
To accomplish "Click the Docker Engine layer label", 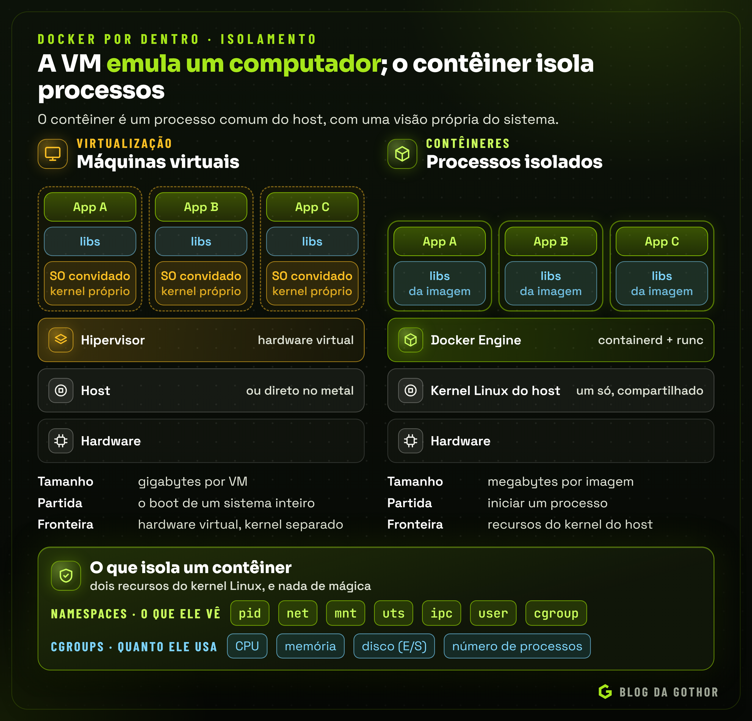I will click(476, 340).
